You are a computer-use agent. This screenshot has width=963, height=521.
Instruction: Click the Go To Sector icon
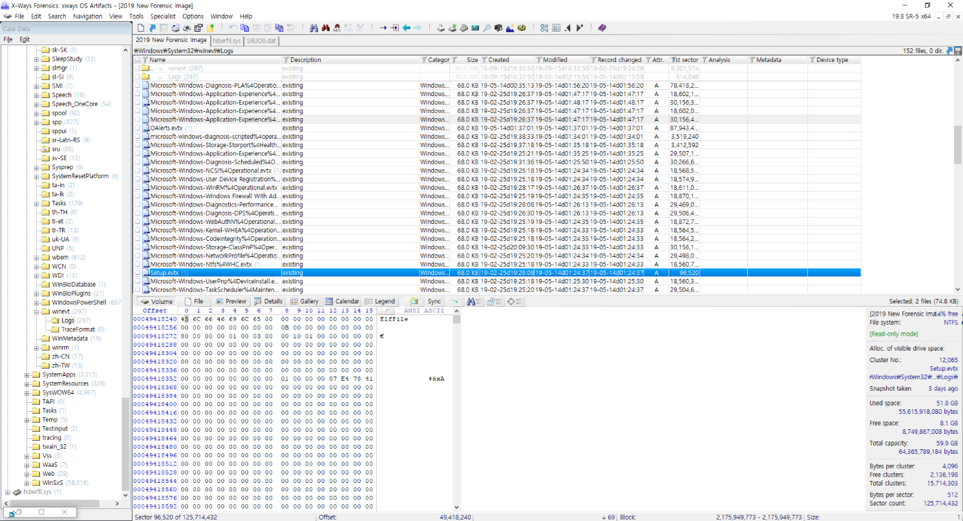click(395, 28)
